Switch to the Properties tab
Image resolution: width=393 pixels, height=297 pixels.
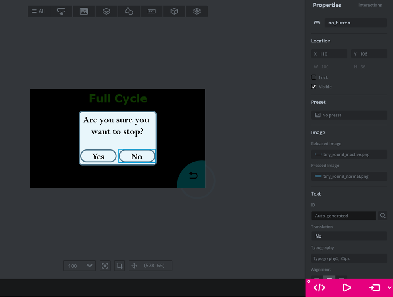point(327,5)
